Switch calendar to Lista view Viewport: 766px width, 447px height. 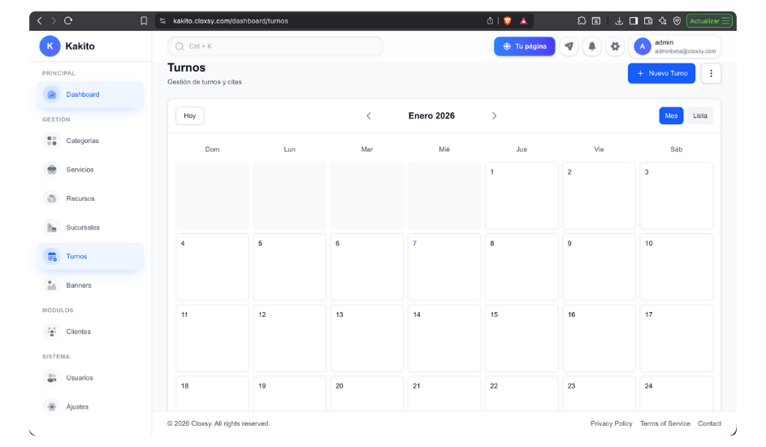pos(699,115)
